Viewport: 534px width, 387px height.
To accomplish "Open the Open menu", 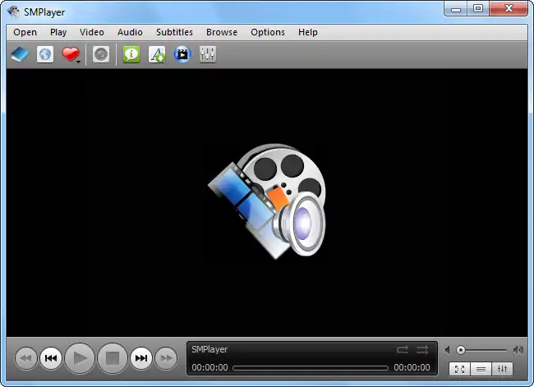I will tap(25, 32).
